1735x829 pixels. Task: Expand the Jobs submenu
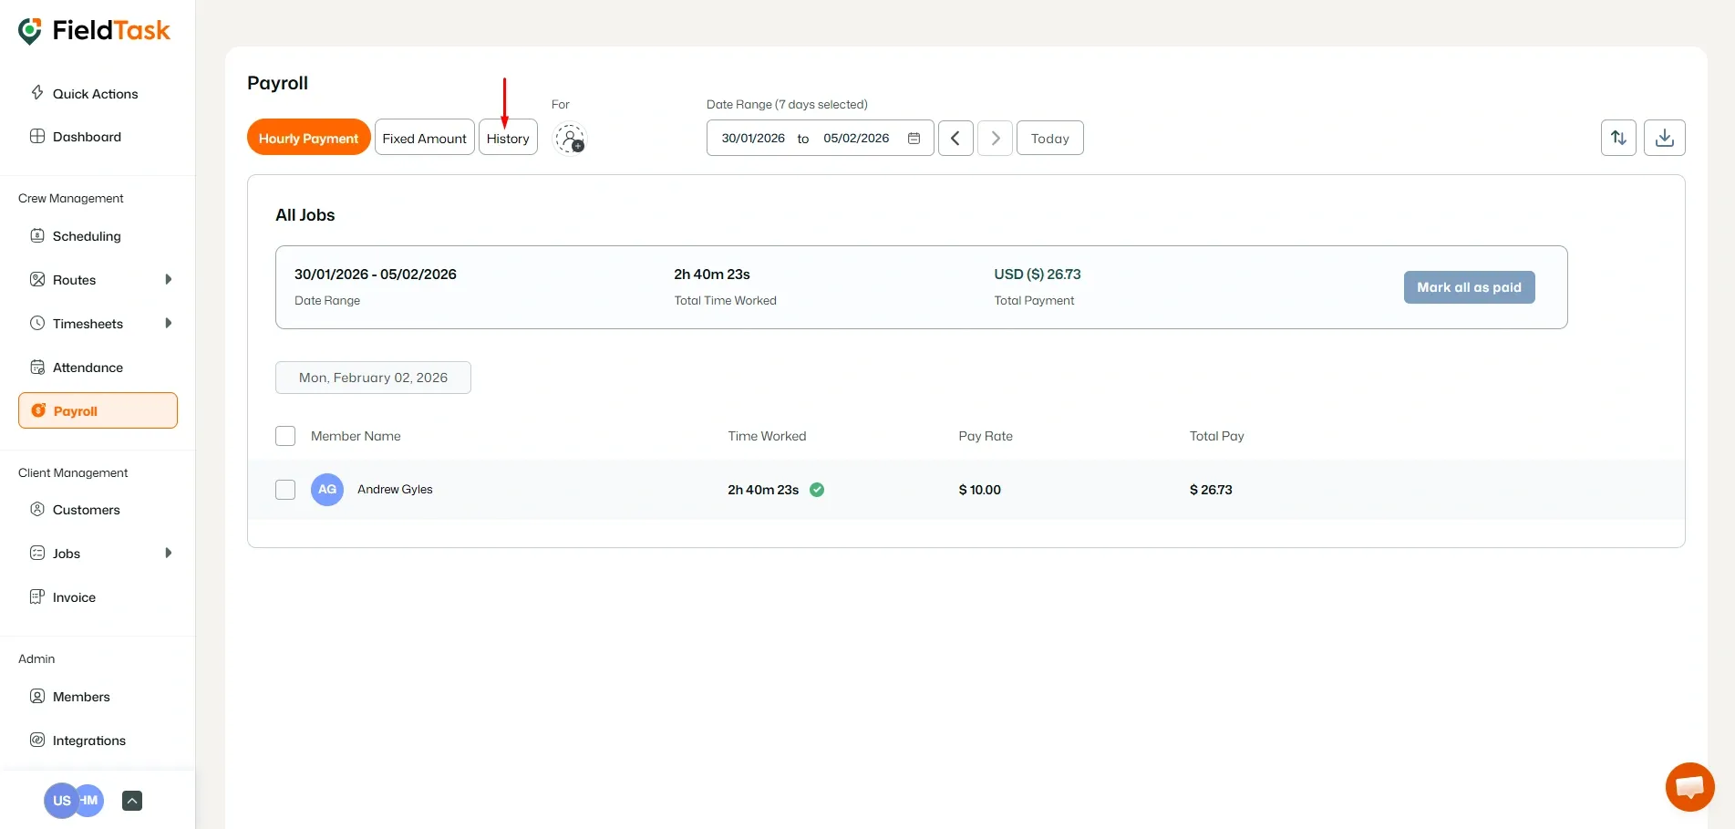point(169,553)
